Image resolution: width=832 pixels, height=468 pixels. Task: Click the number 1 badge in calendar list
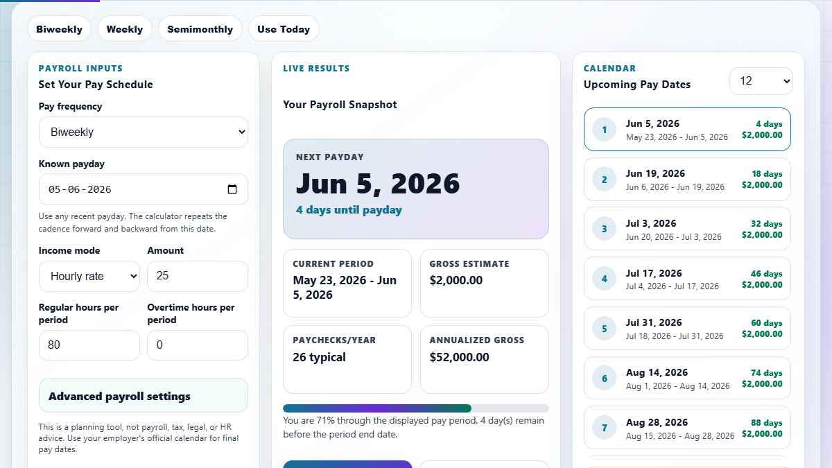coord(605,130)
